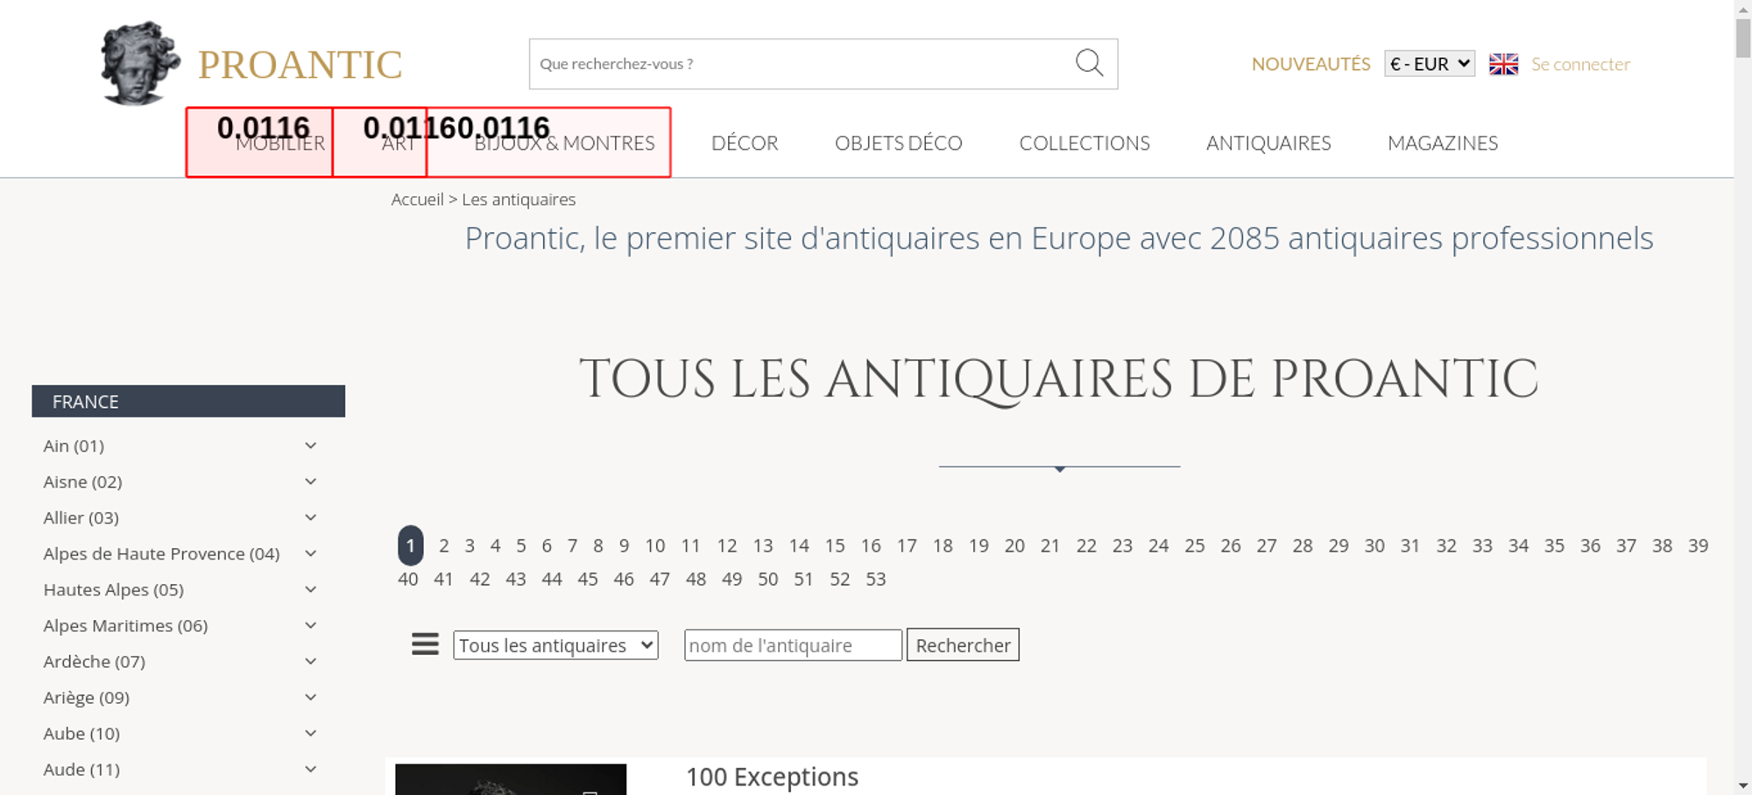Open the ANTIQUAIRES menu item
Viewport: 1752px width, 795px height.
1268,143
